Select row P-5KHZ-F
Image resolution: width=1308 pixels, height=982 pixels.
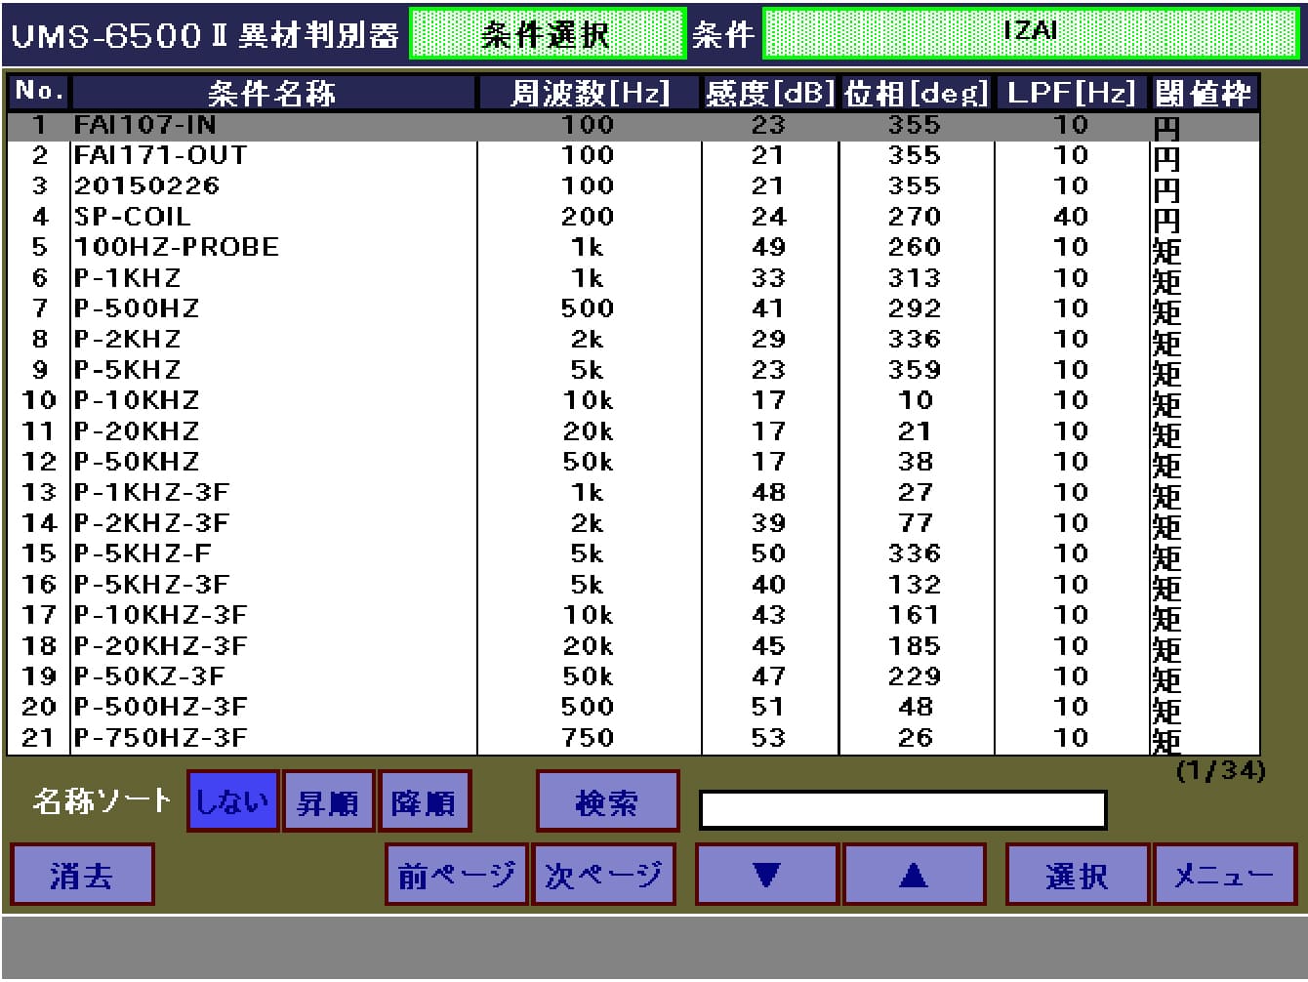[633, 553]
